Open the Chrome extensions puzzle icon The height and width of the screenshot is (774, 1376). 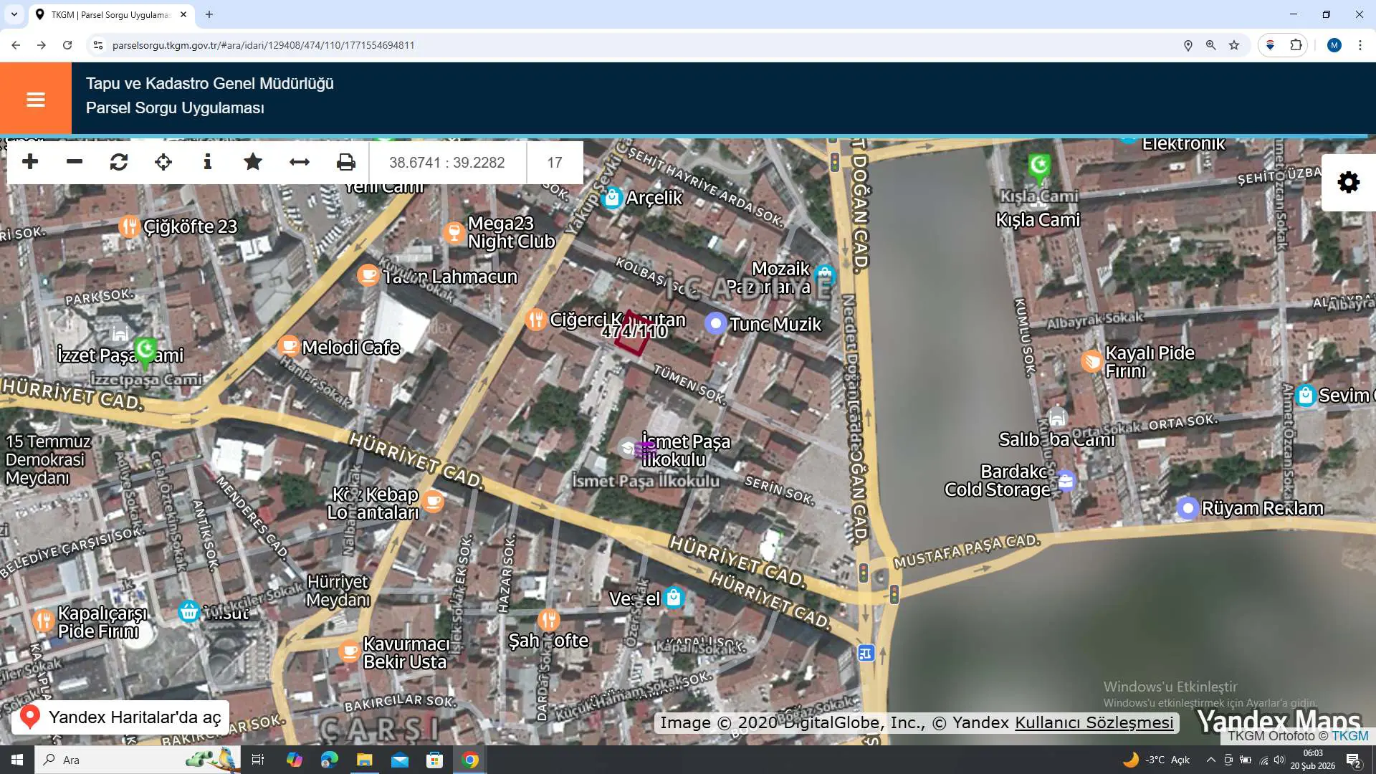(1296, 45)
